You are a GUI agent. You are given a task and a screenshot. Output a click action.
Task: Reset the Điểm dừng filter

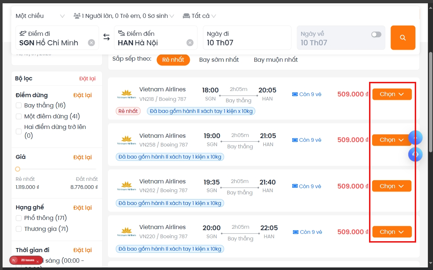click(83, 95)
